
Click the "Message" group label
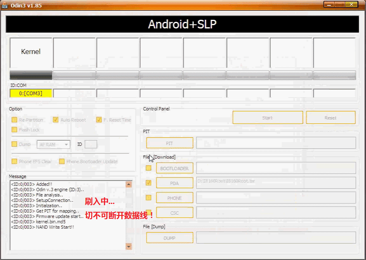click(x=17, y=176)
